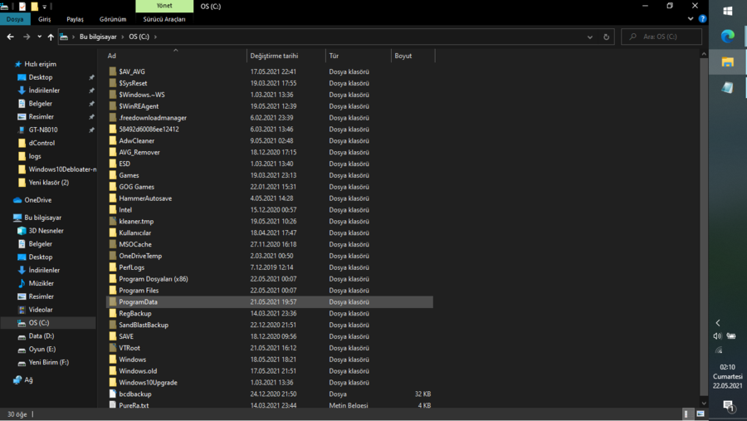The image size is (747, 421).
Task: Go forward with the forward arrow
Action: (x=27, y=37)
